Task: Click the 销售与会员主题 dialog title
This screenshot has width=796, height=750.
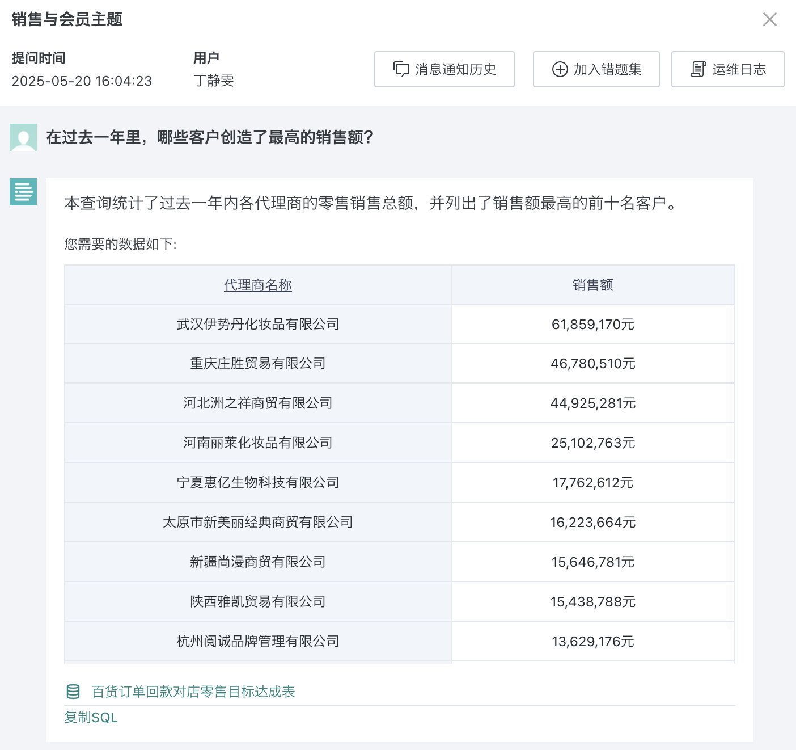Action: click(67, 19)
